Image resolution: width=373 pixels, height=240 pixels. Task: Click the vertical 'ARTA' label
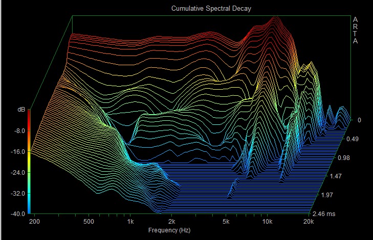point(355,30)
